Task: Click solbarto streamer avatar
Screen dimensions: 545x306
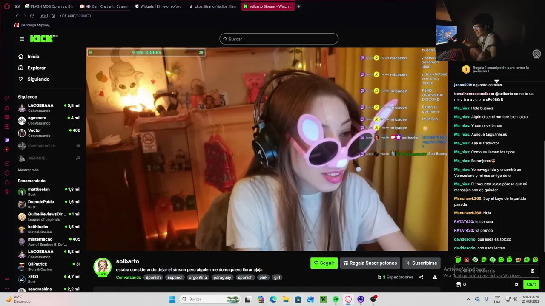Action: pyautogui.click(x=102, y=266)
